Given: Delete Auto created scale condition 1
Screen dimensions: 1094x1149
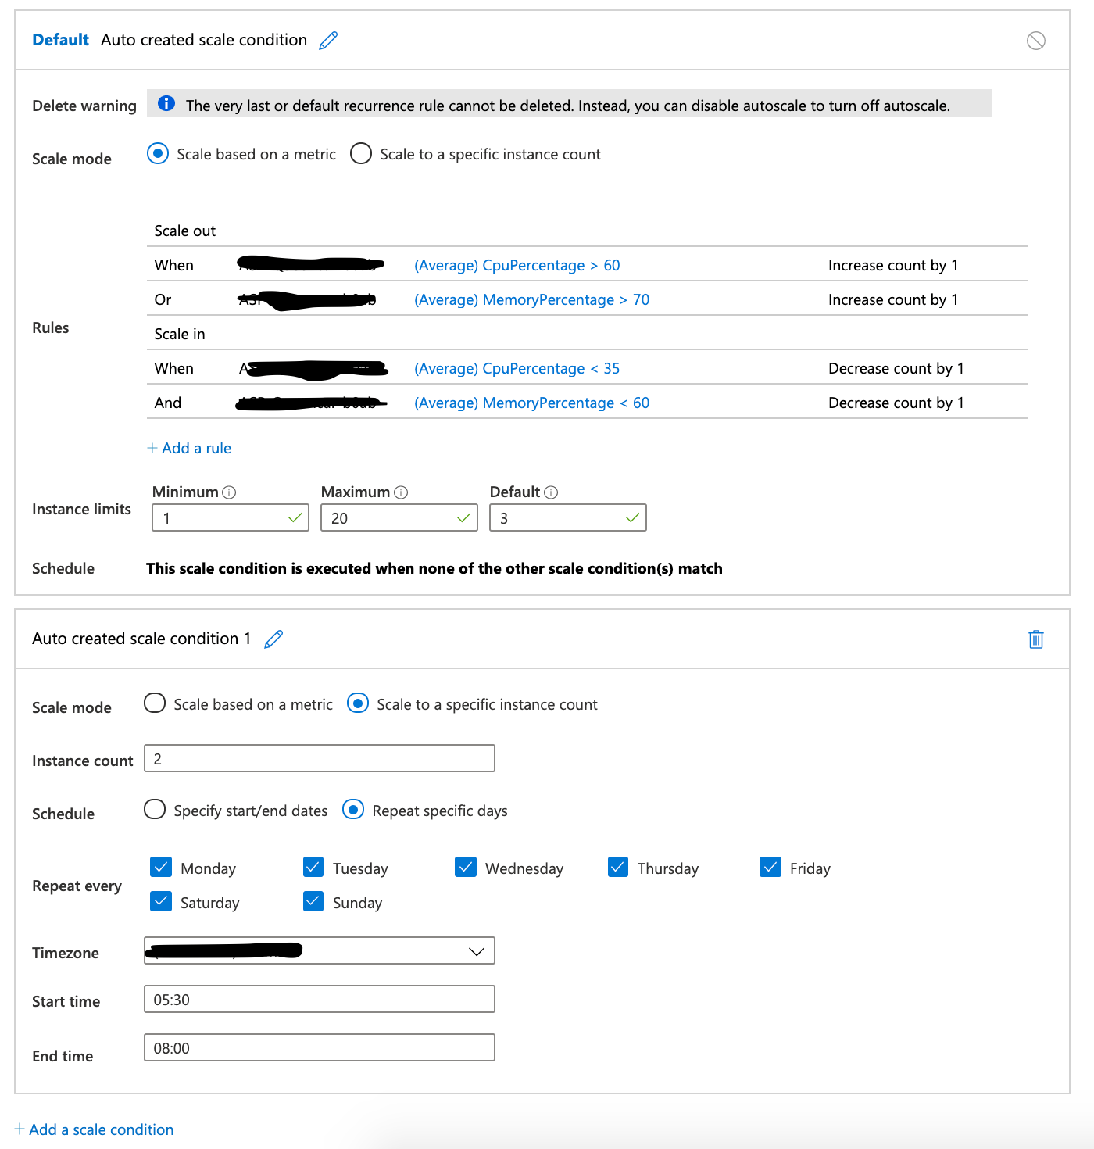Looking at the screenshot, I should coord(1035,639).
